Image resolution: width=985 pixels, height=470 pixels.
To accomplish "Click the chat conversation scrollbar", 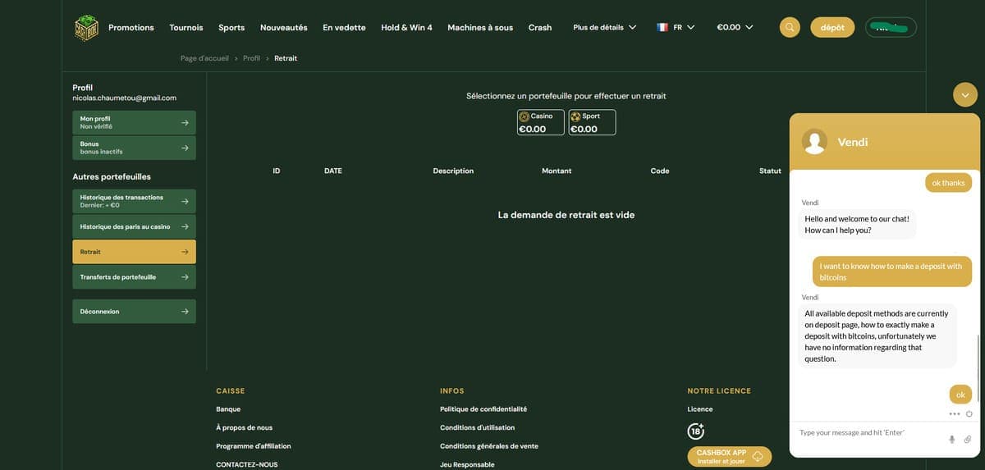I will 978,367.
